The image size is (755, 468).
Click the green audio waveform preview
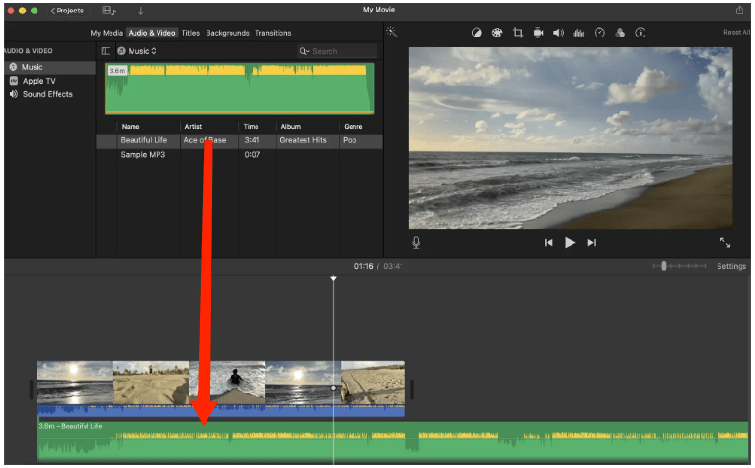pyautogui.click(x=239, y=89)
